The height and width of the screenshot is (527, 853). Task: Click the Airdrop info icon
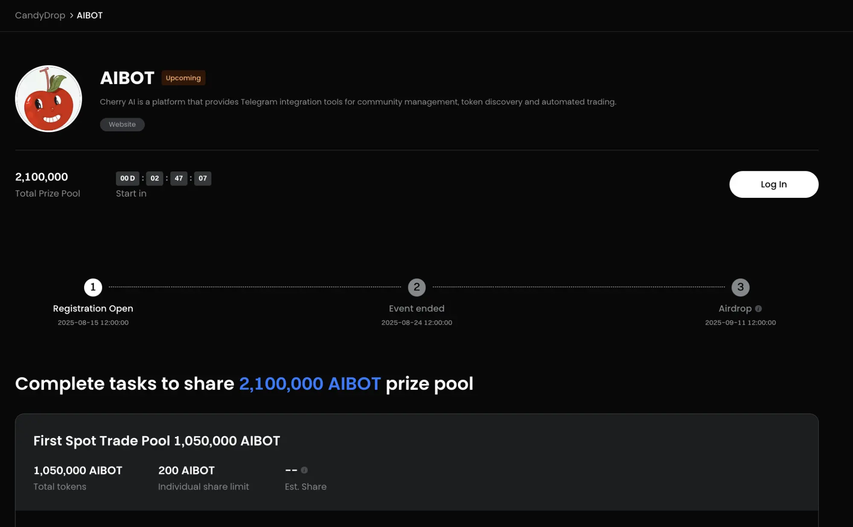pos(758,309)
